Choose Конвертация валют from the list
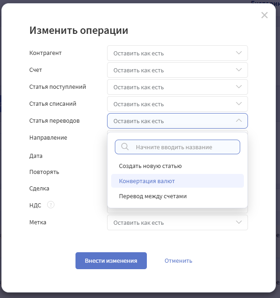 point(147,181)
